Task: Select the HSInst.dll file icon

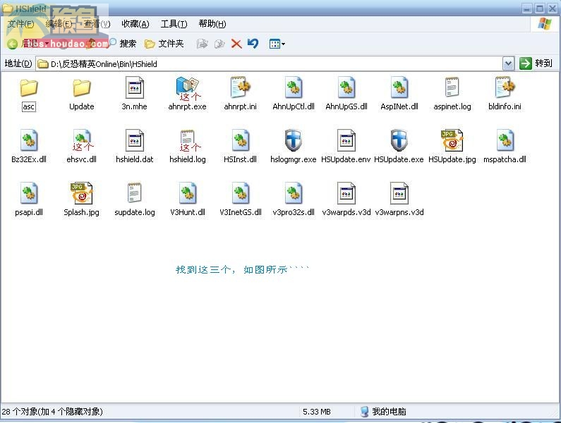Action: [241, 140]
